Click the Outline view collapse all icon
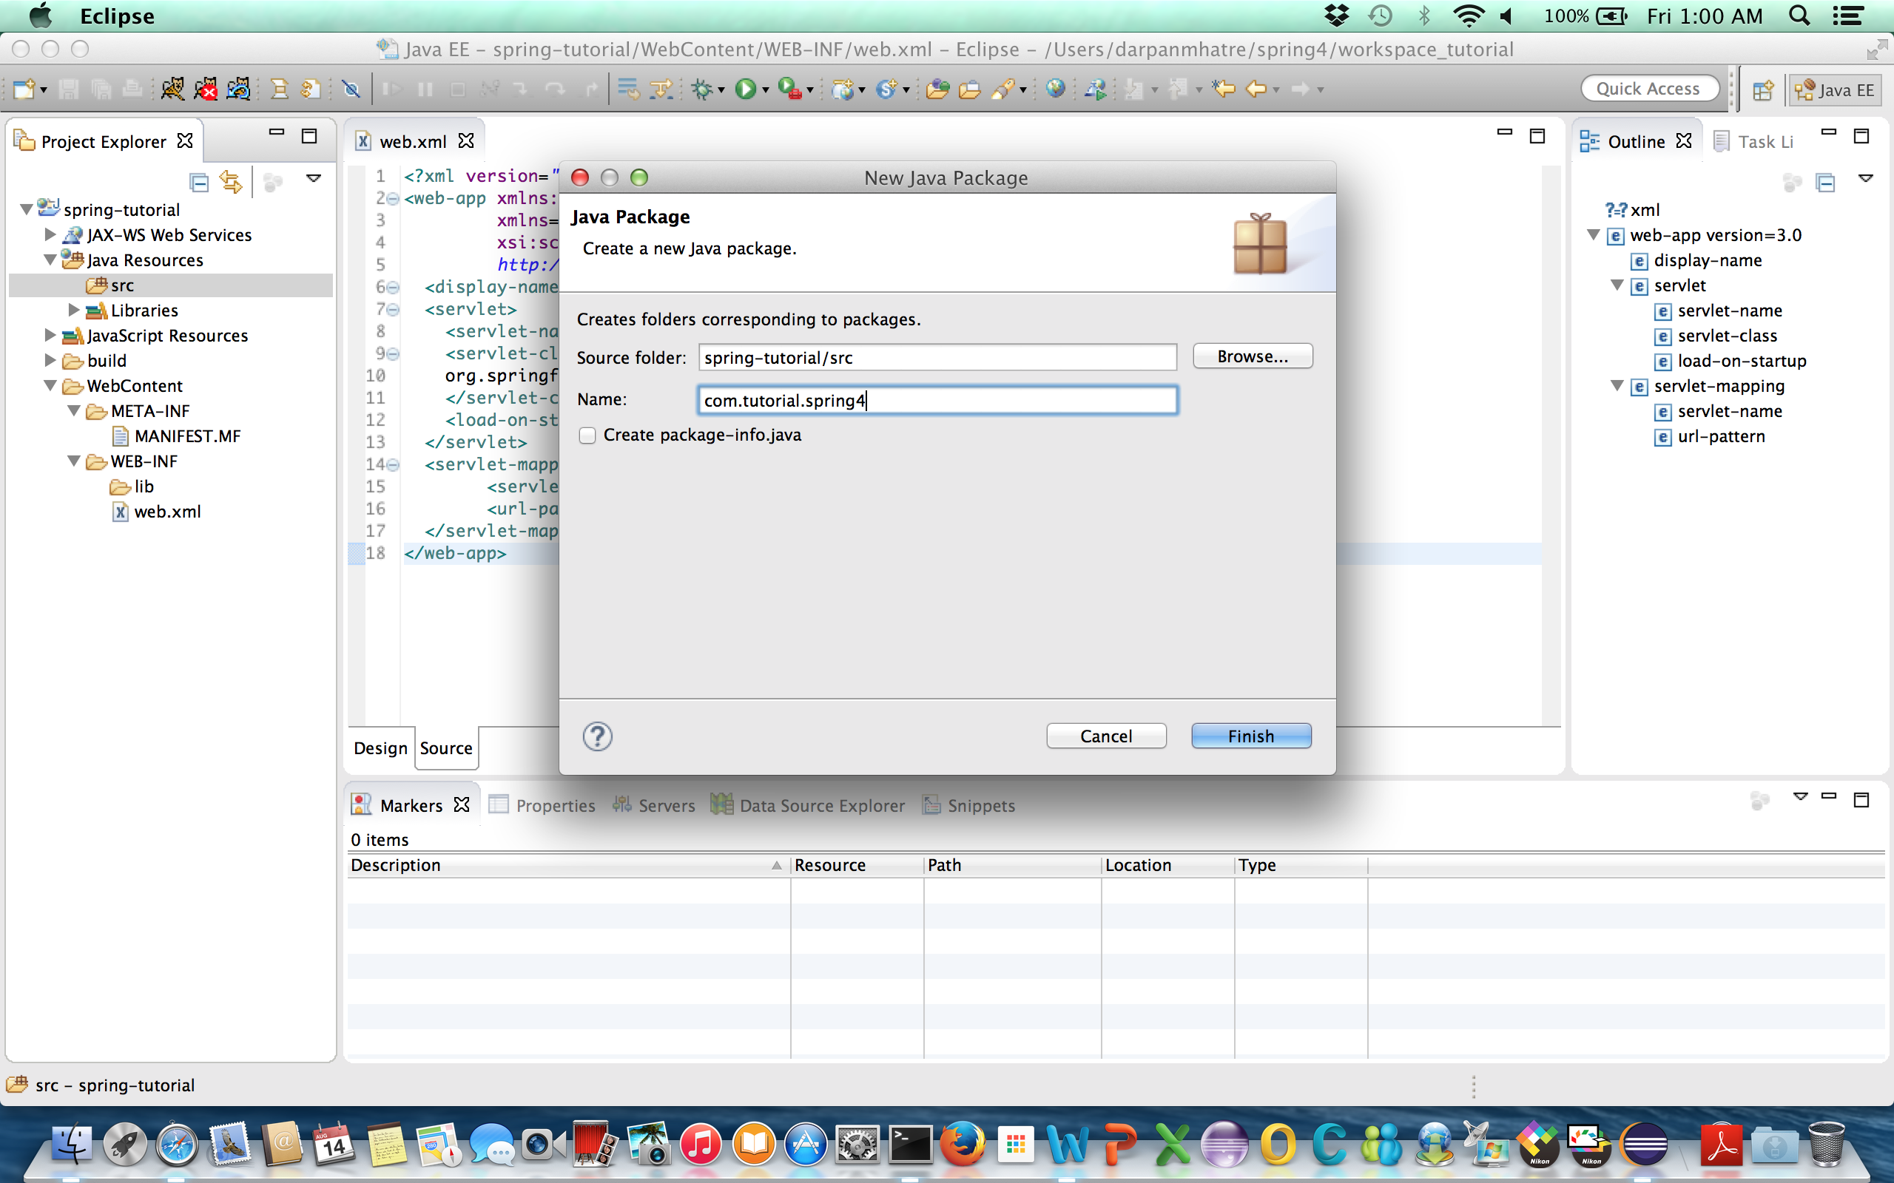The image size is (1894, 1183). (1825, 183)
